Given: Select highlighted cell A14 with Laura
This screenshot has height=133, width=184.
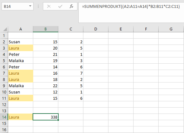Looking at the screenshot, I should click(x=21, y=117).
